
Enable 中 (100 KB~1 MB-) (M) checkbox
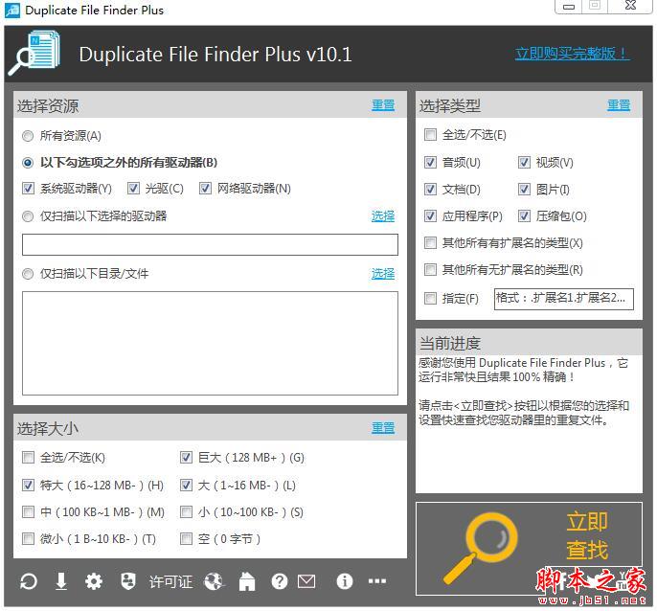(x=28, y=512)
